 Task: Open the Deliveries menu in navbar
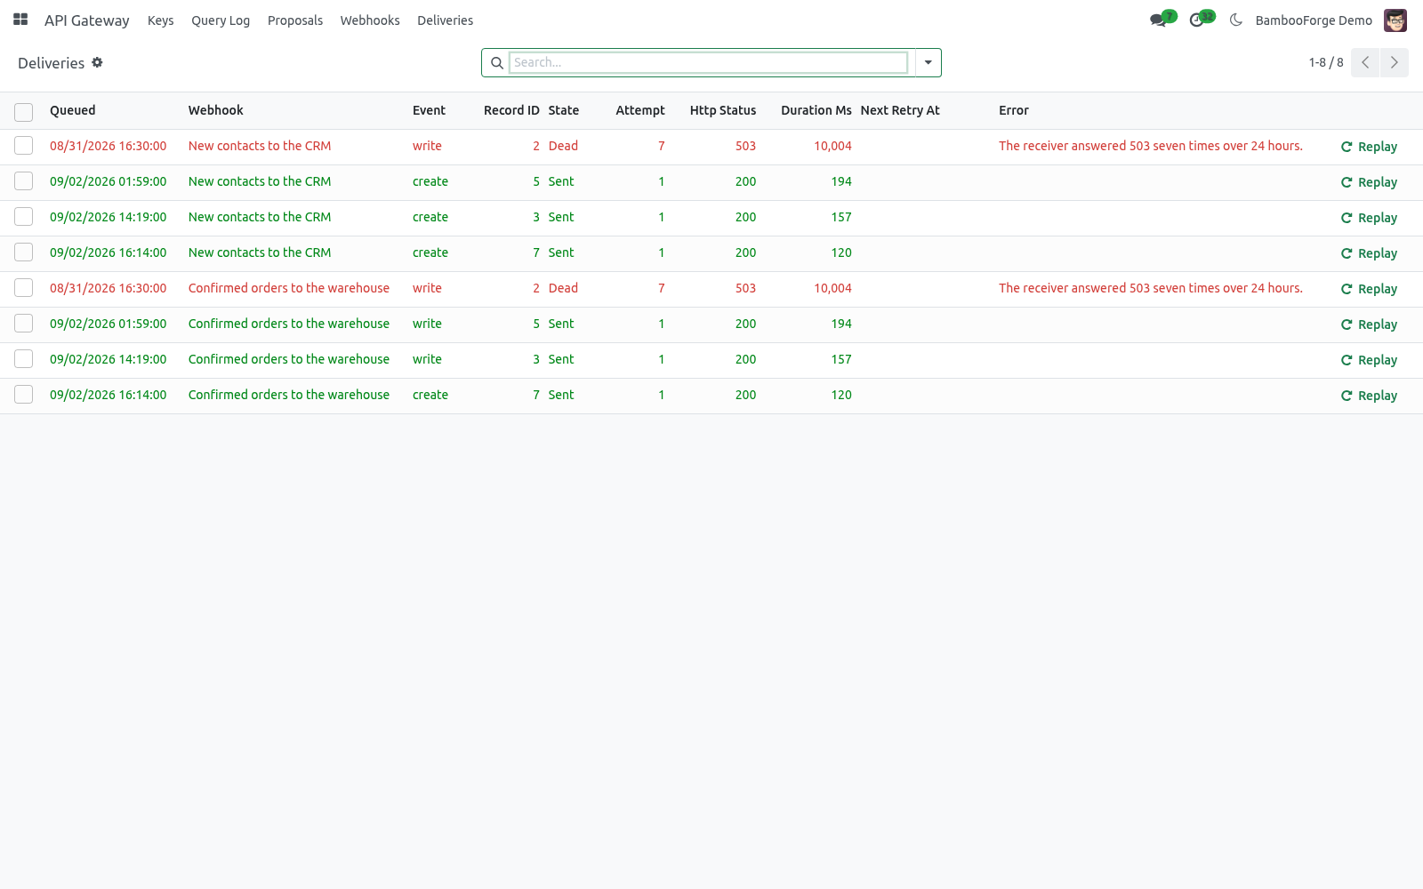445,20
